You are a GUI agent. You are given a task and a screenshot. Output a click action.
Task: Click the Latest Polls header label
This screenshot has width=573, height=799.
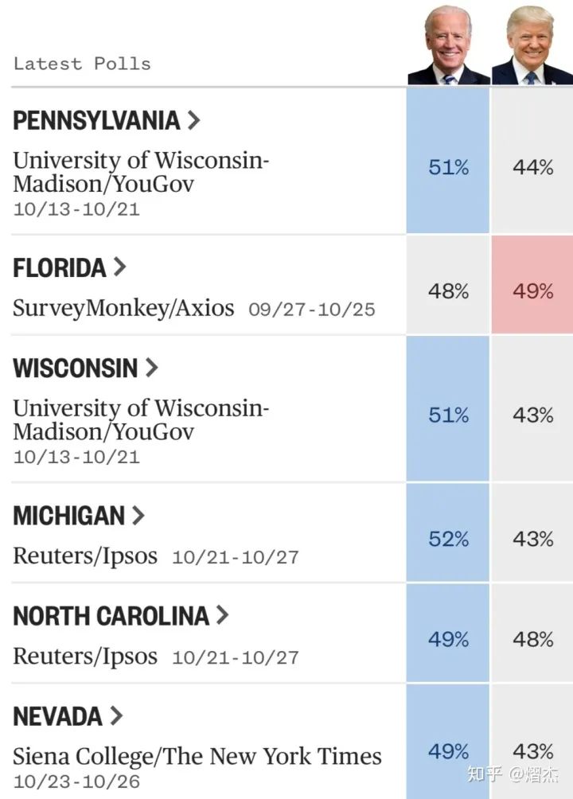click(82, 64)
